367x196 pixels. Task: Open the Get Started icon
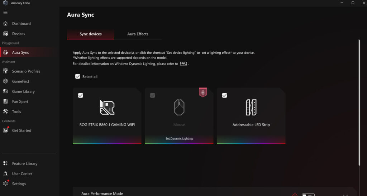(x=5, y=130)
